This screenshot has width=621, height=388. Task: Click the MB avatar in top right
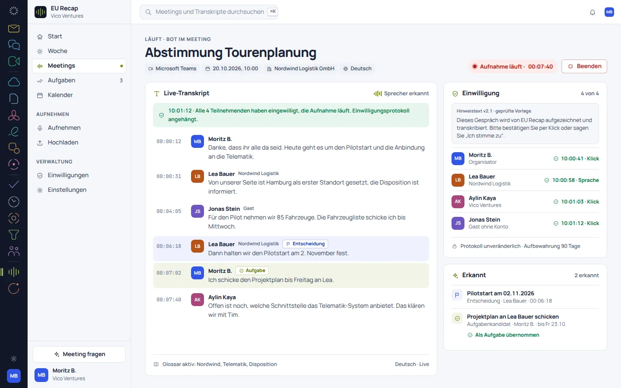click(609, 12)
